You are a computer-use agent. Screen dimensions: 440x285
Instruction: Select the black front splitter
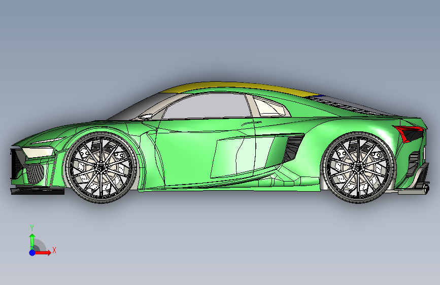pyautogui.click(x=38, y=191)
